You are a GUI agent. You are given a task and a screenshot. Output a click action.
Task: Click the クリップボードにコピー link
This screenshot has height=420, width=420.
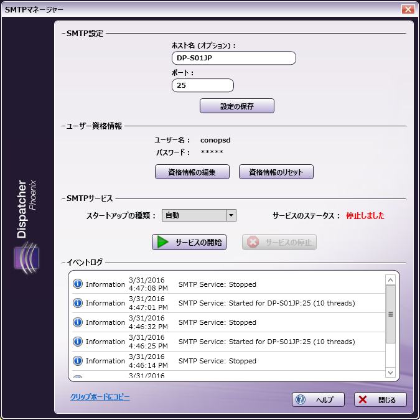click(100, 397)
